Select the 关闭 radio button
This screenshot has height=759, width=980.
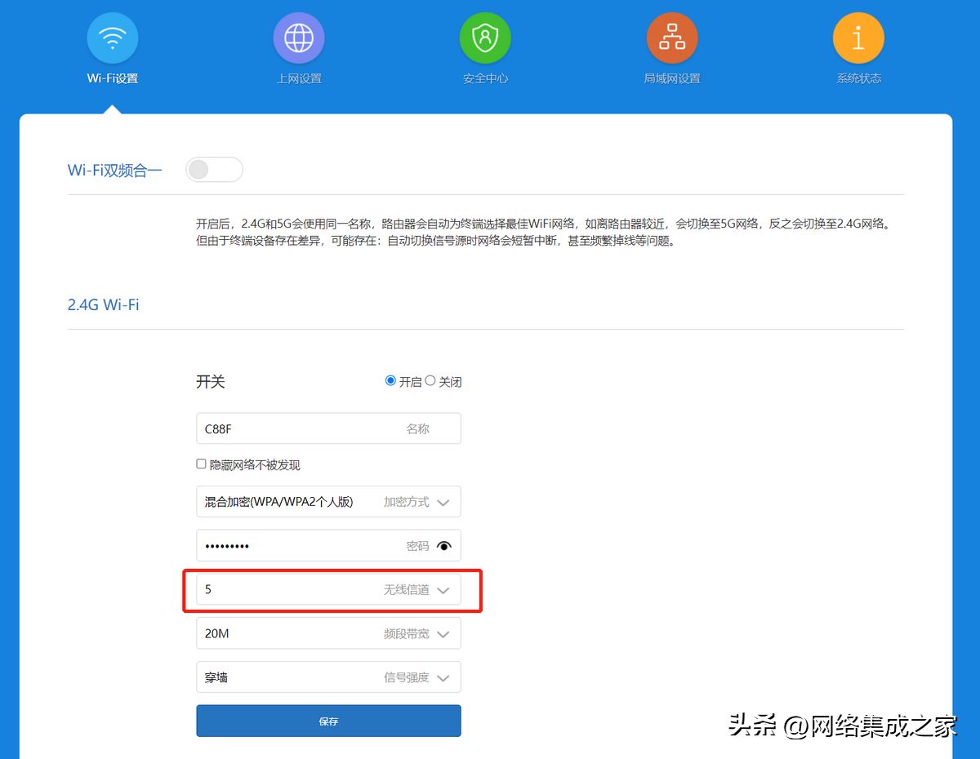(x=430, y=380)
